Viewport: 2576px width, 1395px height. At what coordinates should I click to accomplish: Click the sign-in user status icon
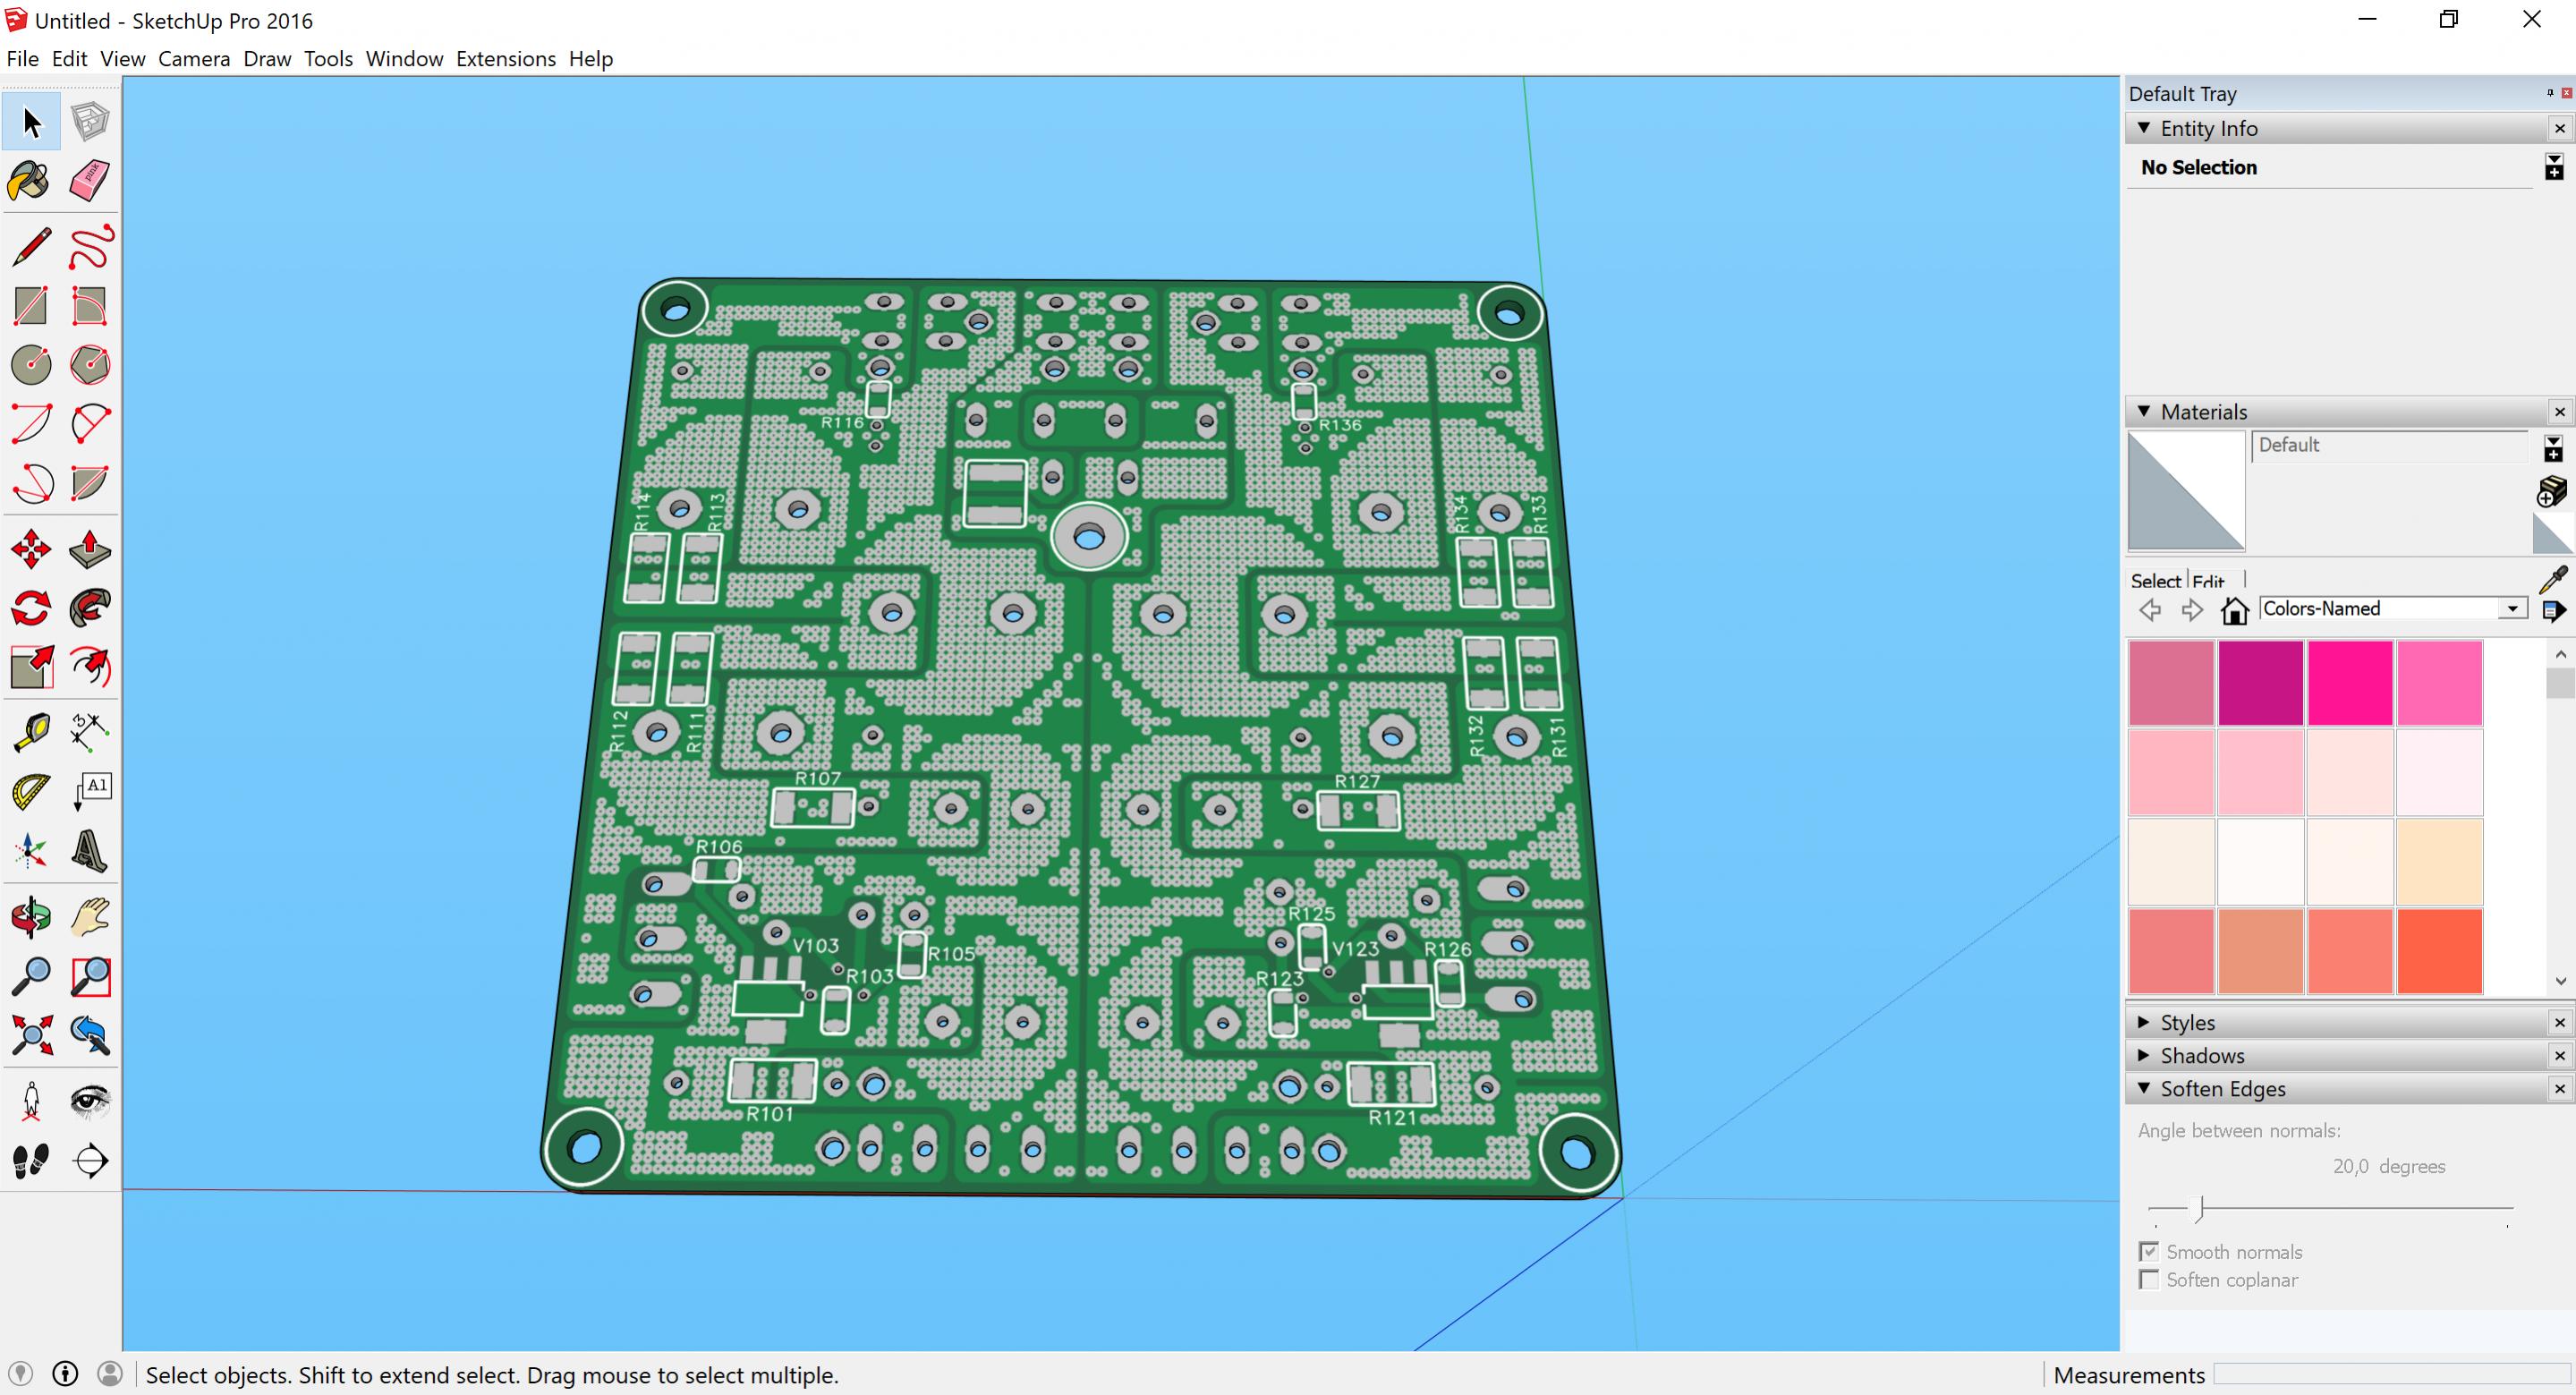click(110, 1374)
